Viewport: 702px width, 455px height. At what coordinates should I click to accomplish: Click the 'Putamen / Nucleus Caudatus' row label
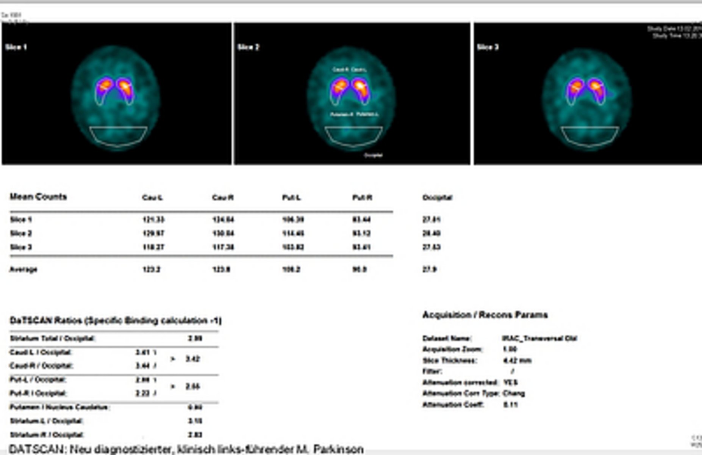pos(60,407)
